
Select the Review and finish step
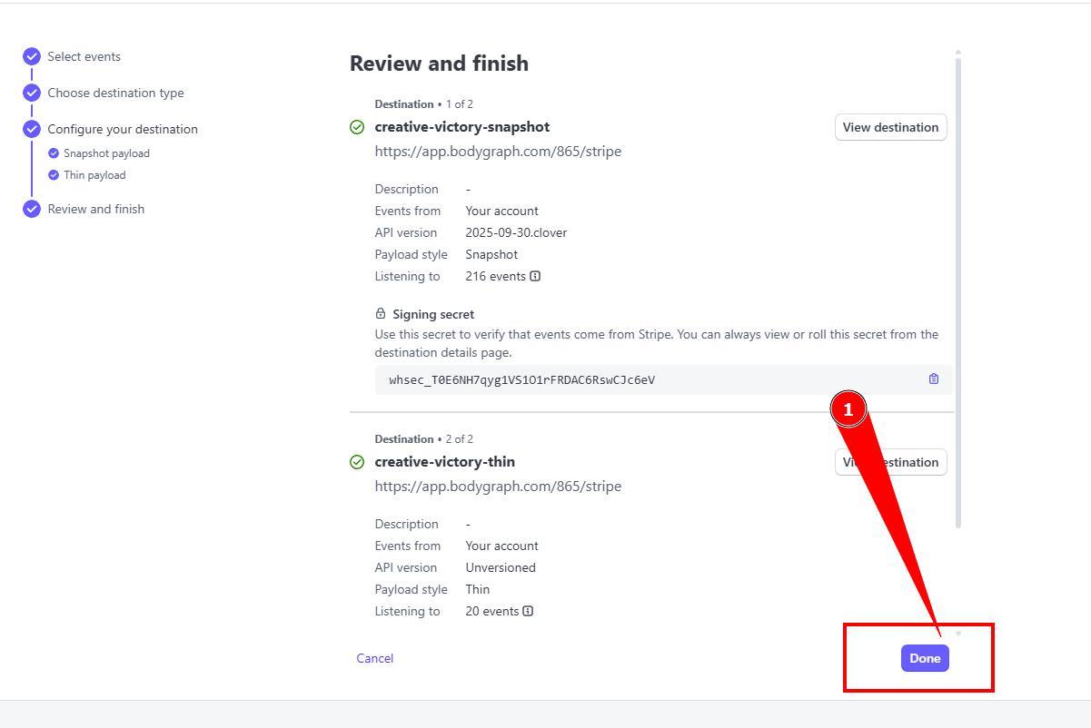click(x=95, y=209)
